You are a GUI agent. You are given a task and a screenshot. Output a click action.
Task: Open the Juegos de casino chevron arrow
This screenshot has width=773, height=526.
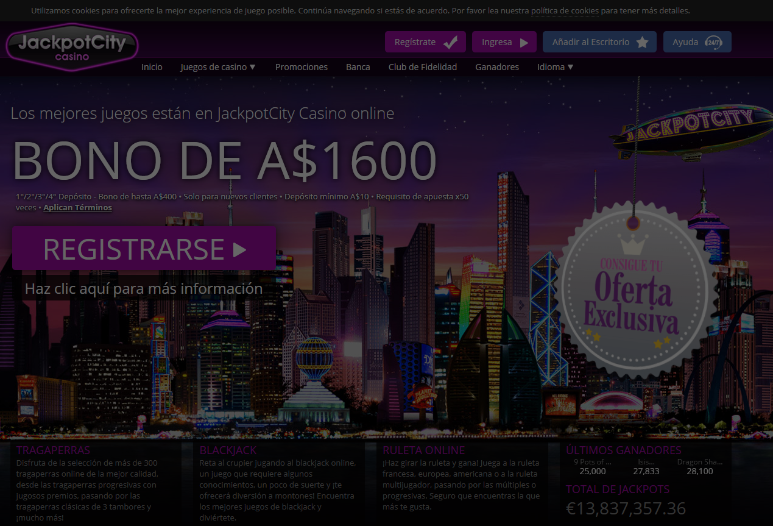tap(252, 67)
